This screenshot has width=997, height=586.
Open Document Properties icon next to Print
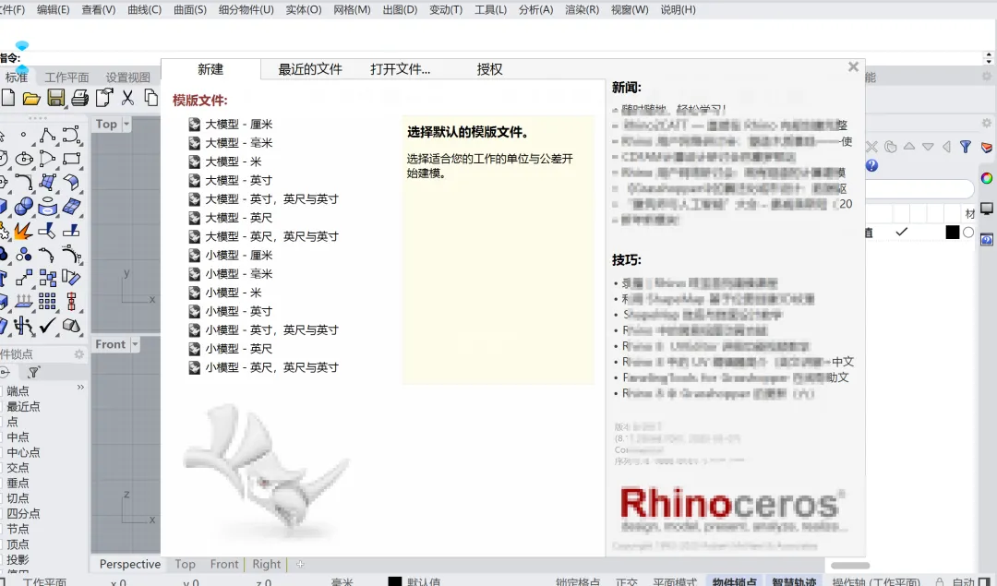[104, 97]
